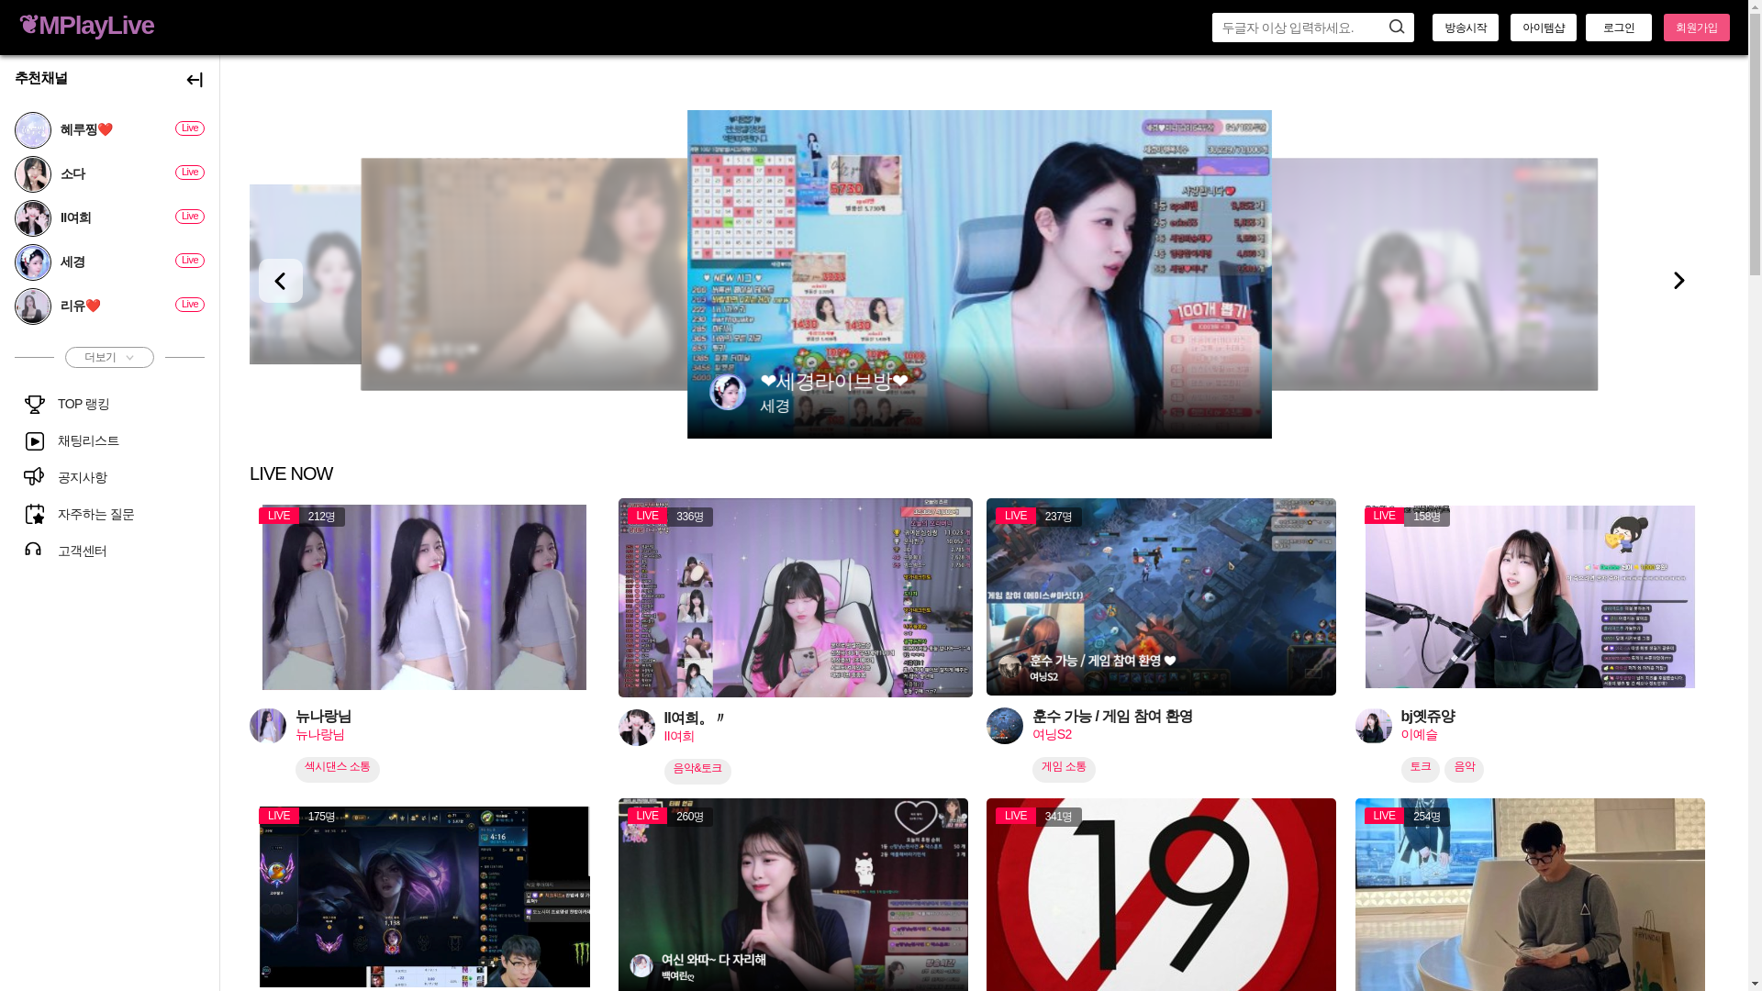Open the 254명 stream thumbnail

1530,895
